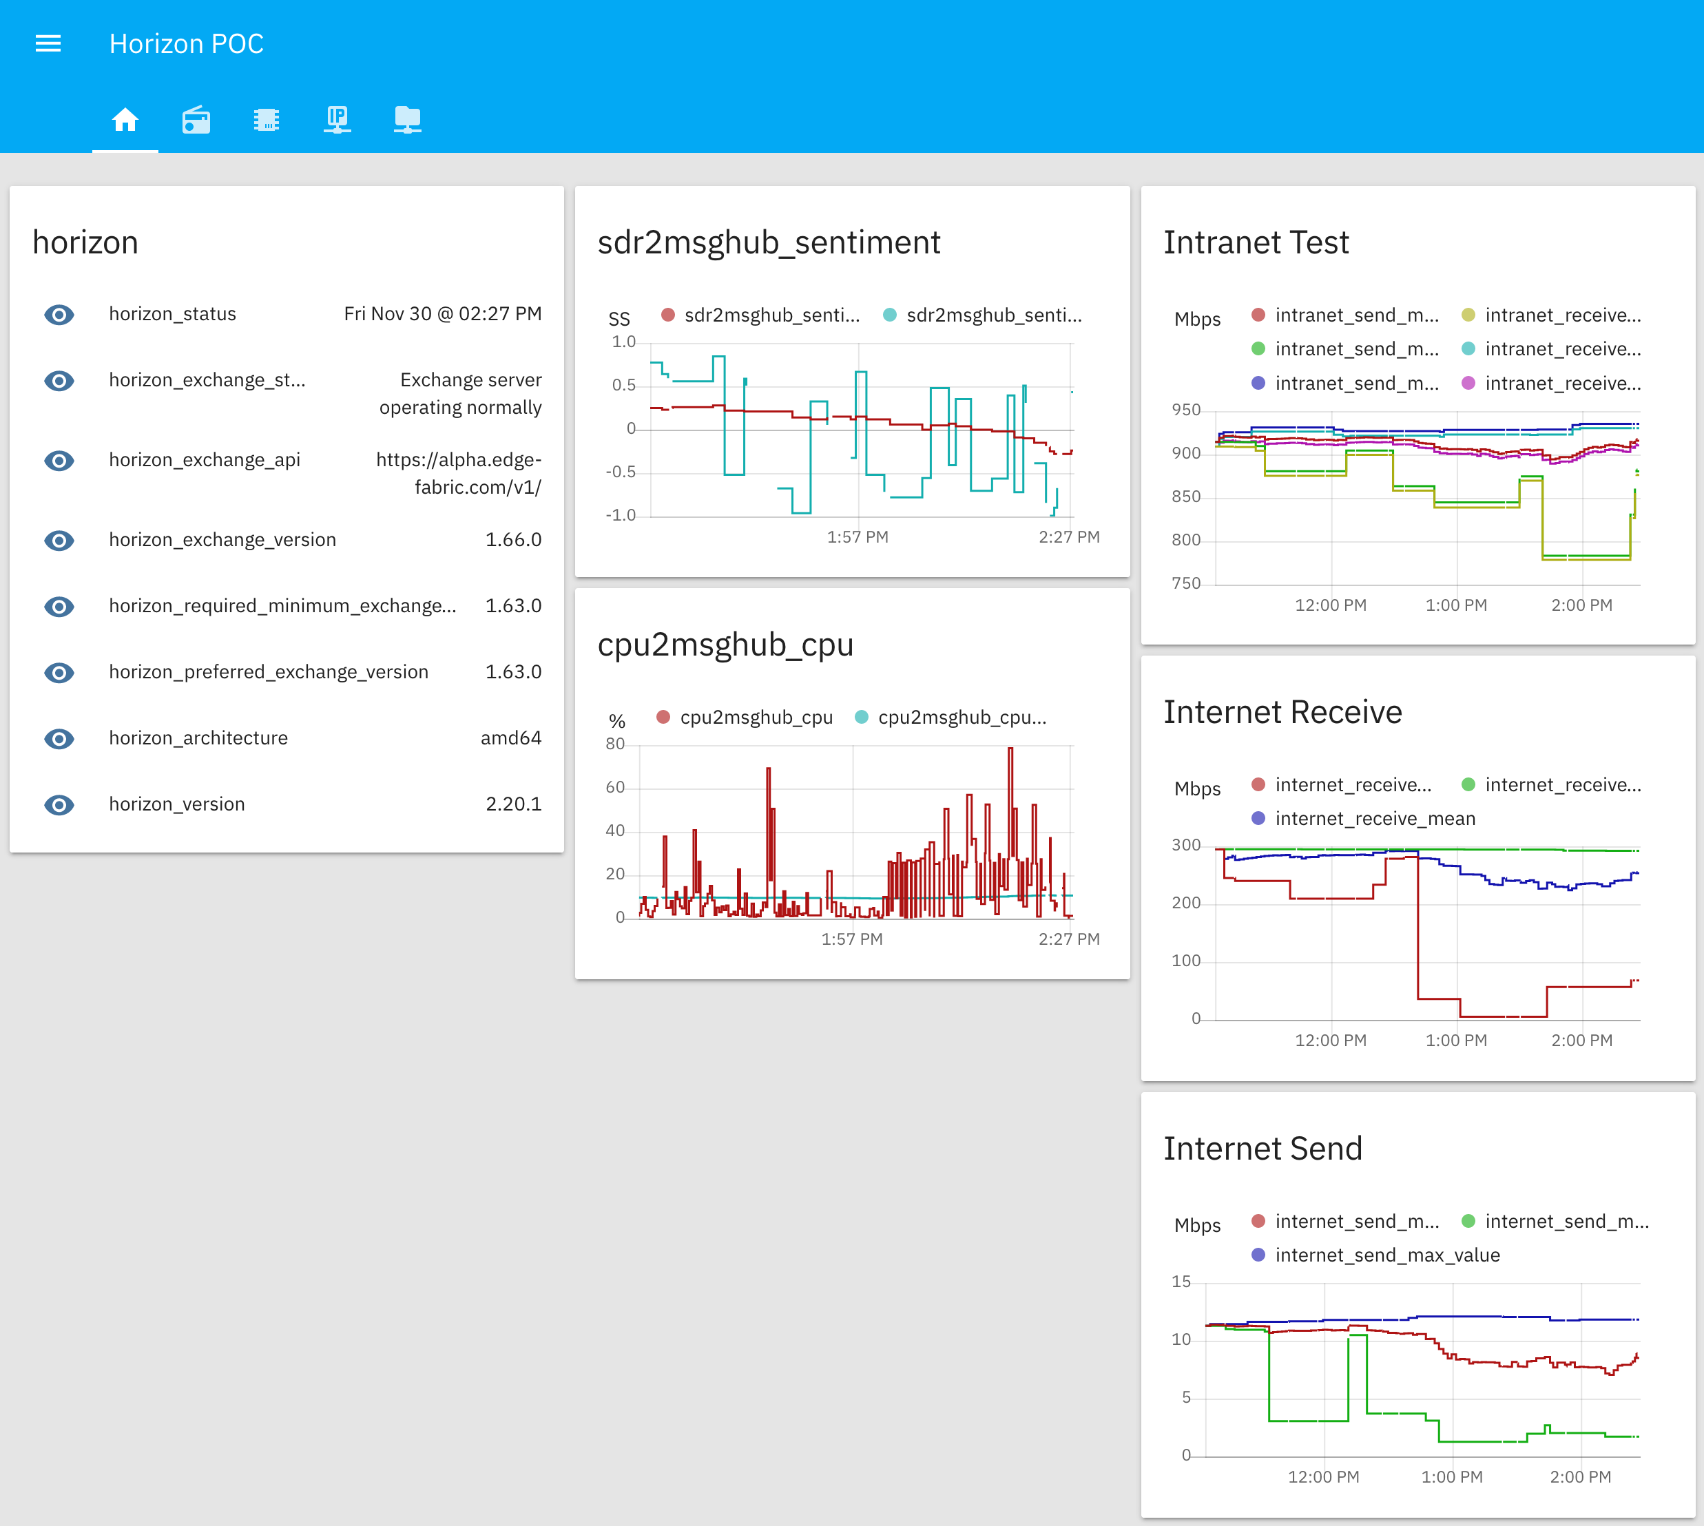This screenshot has width=1704, height=1526.
Task: Switch to the network folder tab icon
Action: pos(408,120)
